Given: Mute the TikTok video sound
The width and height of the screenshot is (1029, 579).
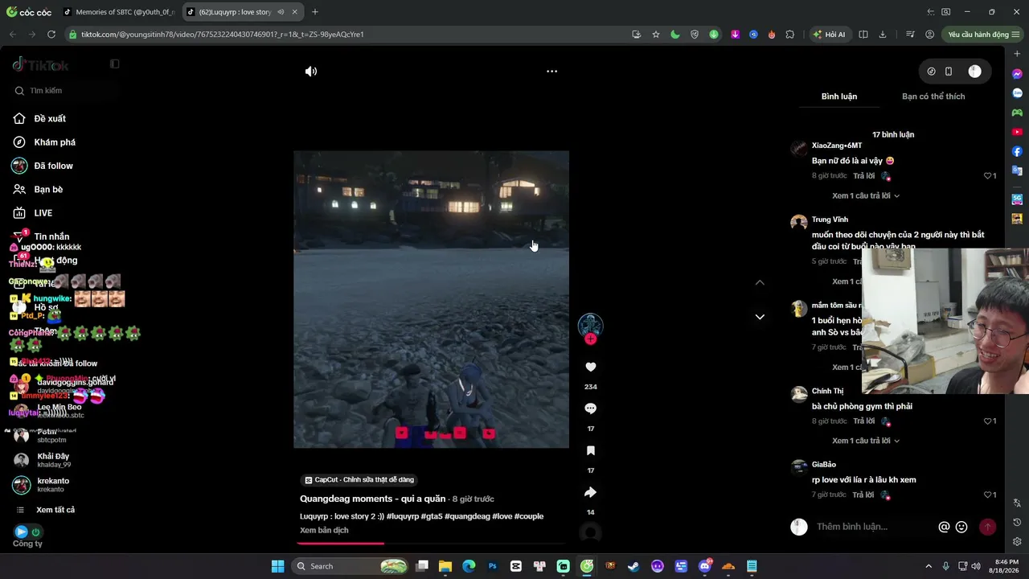Looking at the screenshot, I should coord(311,72).
